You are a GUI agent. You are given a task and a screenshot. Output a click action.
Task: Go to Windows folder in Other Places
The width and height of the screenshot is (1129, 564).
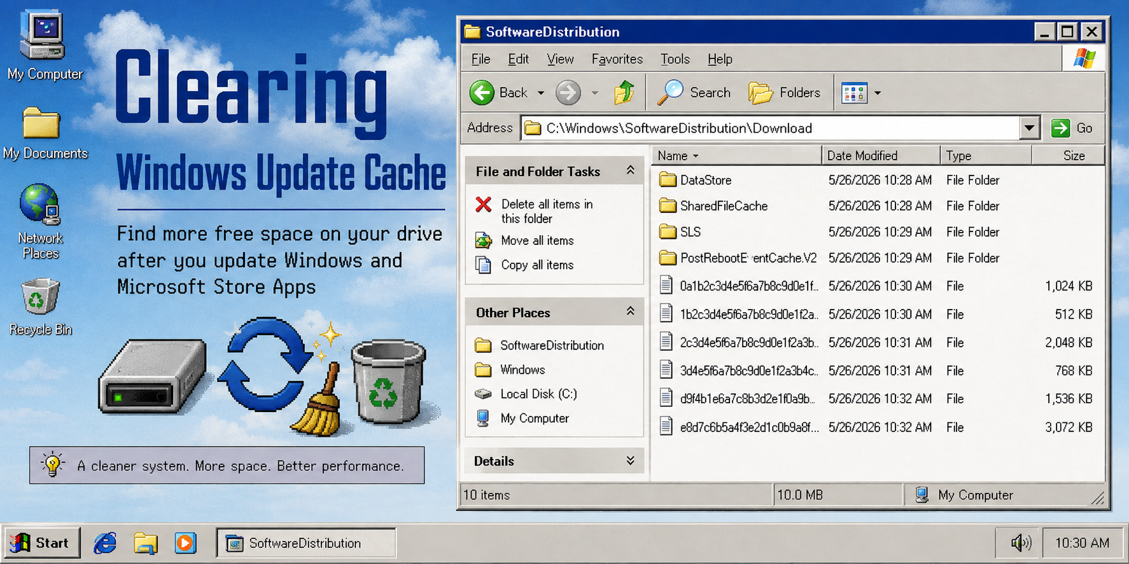pyautogui.click(x=522, y=369)
